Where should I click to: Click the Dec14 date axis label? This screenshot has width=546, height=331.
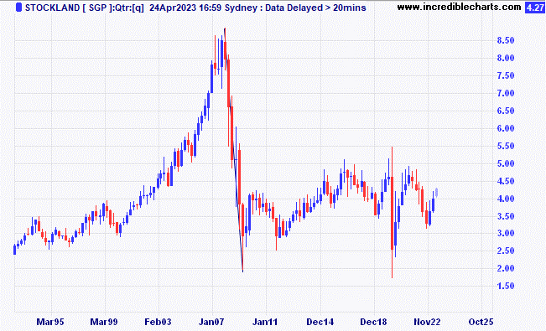320,322
